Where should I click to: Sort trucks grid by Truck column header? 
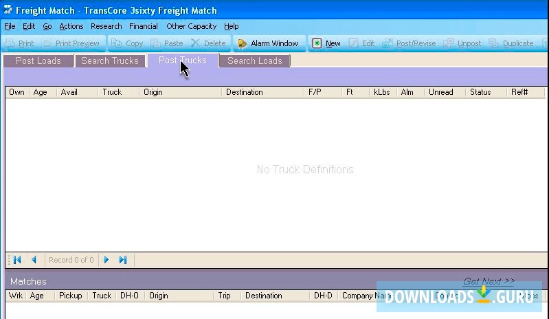(x=118, y=92)
